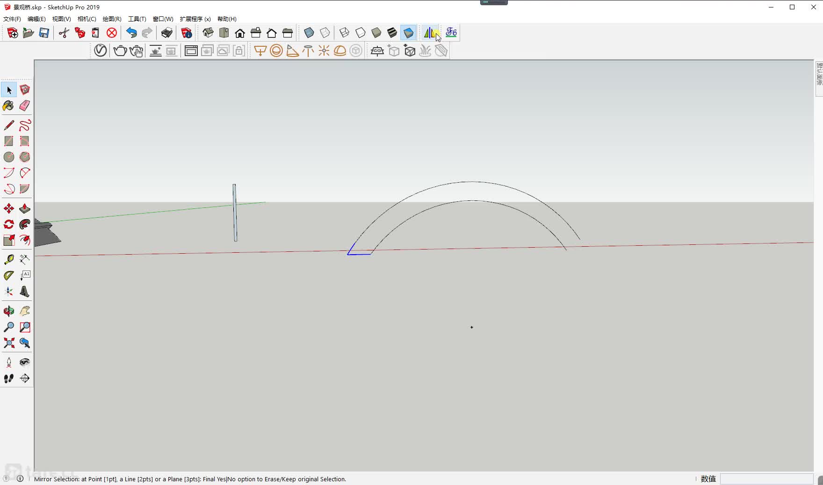Screen dimensions: 823x485
Task: Click the 数值 measurements input box
Action: click(766, 479)
